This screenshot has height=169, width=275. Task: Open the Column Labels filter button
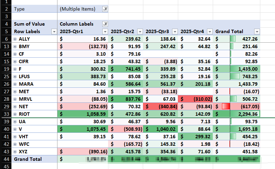coord(105,24)
